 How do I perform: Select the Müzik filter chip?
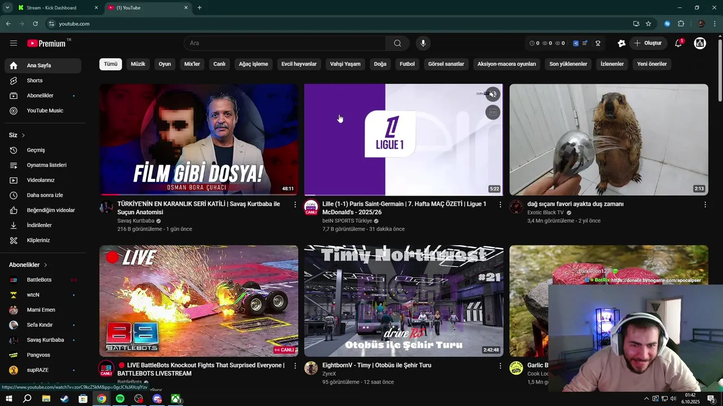(x=138, y=64)
